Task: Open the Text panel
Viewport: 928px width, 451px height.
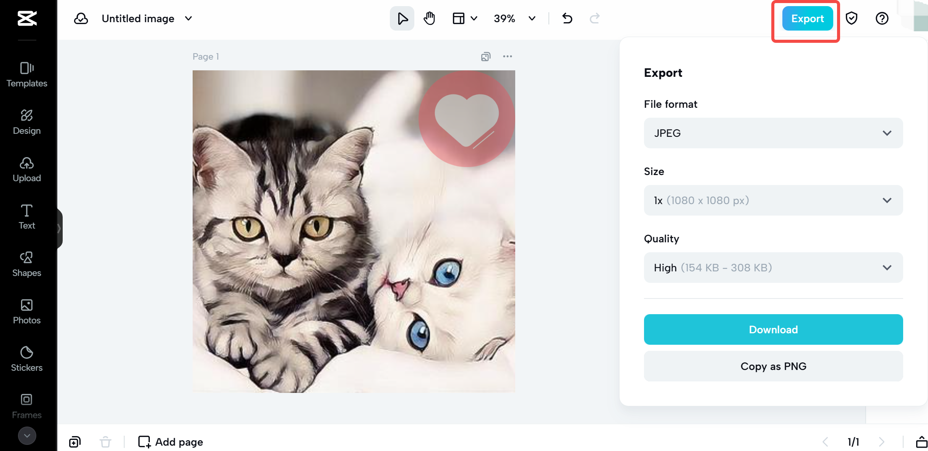Action: [x=27, y=216]
